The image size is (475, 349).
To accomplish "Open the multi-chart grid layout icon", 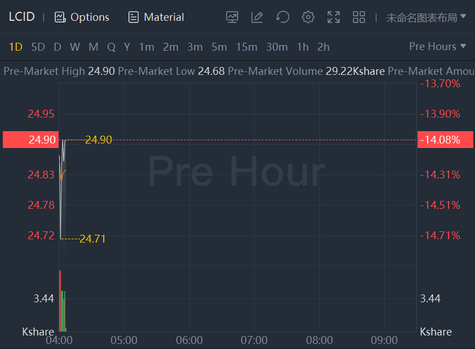I will 359,17.
